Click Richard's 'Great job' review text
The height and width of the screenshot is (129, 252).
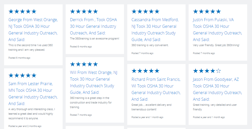click(151, 107)
